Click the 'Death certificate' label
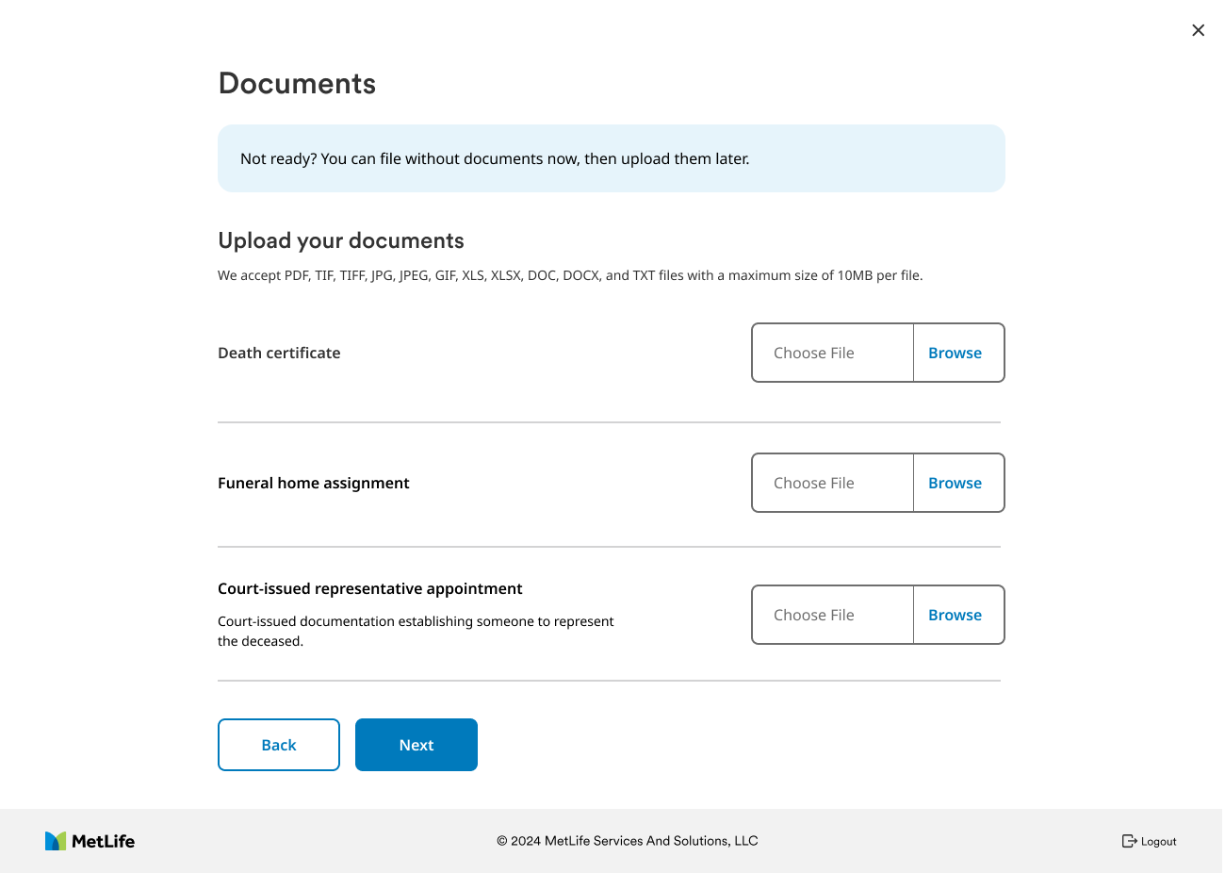 click(279, 353)
